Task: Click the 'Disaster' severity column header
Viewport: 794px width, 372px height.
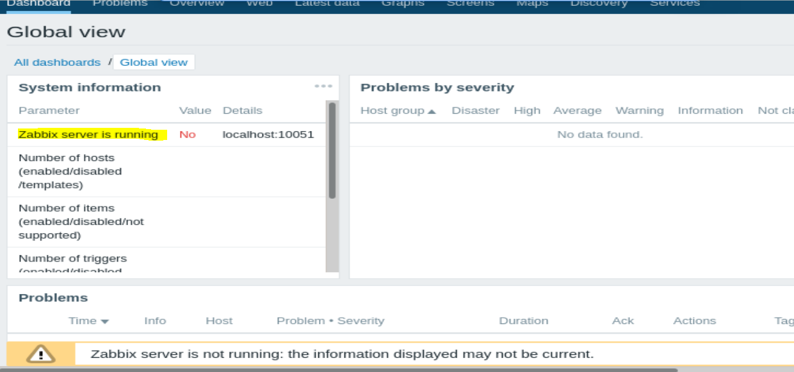Action: 476,111
